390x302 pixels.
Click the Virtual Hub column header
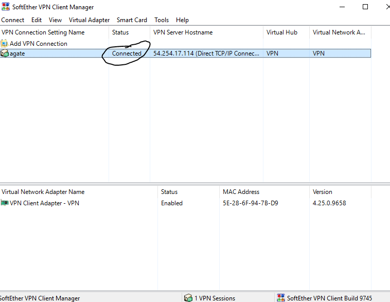pyautogui.click(x=282, y=32)
